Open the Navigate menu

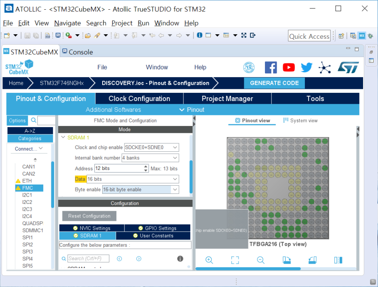point(67,23)
